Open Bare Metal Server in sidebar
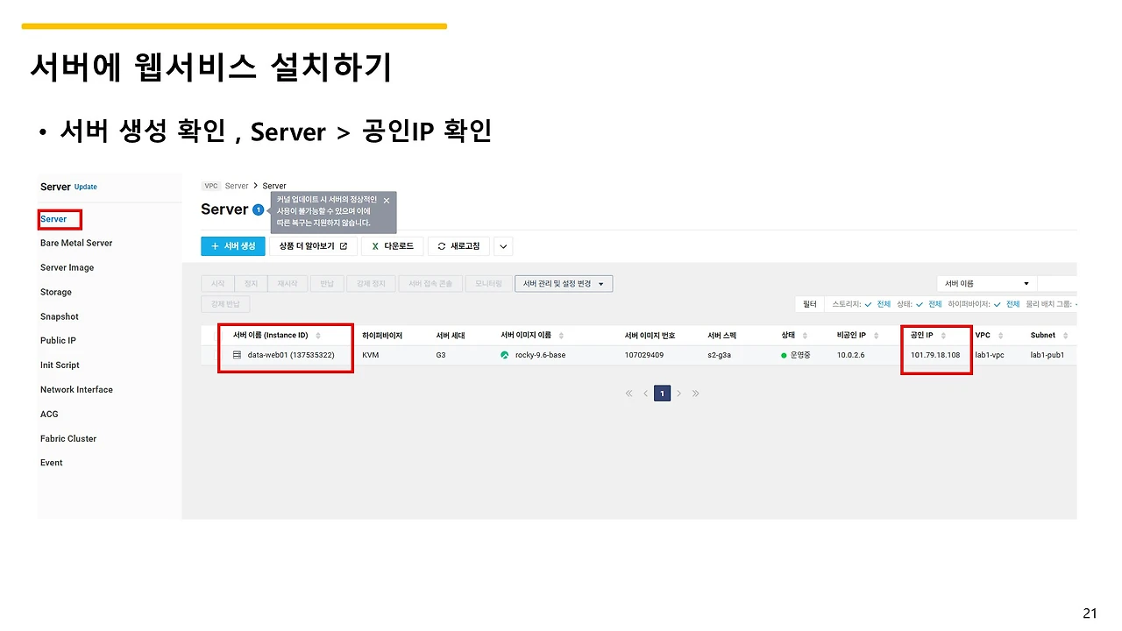 point(76,243)
